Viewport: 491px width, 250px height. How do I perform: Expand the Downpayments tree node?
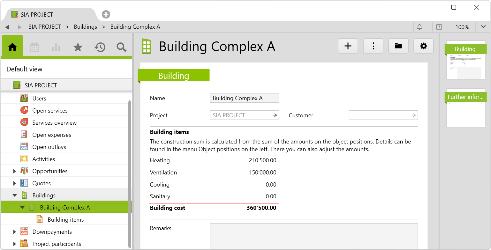[x=15, y=232]
